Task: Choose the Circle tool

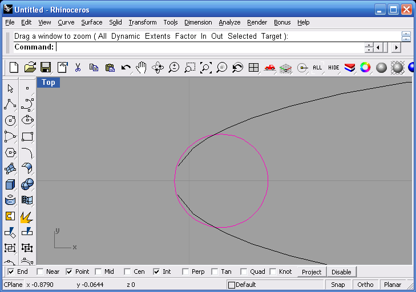Action: point(10,121)
